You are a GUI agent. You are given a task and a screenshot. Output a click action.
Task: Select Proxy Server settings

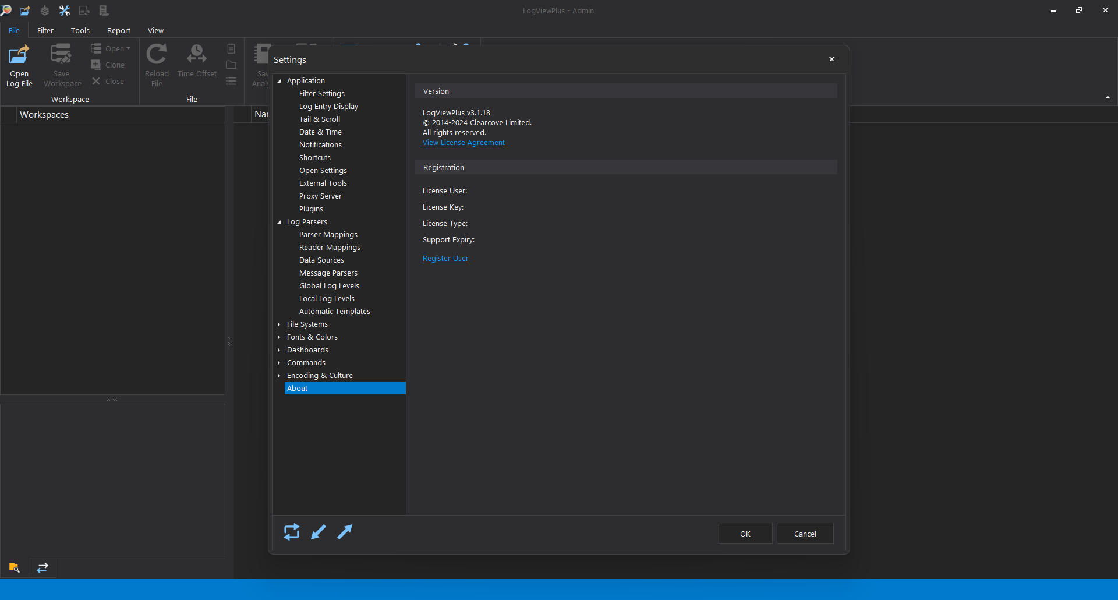click(320, 196)
